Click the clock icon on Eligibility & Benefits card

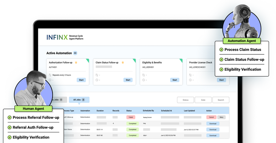(144, 80)
